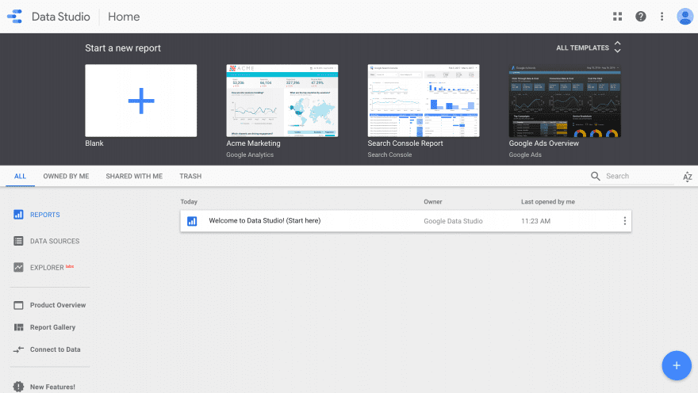Choose the Acme Marketing template thumbnail
The height and width of the screenshot is (393, 698).
282,101
